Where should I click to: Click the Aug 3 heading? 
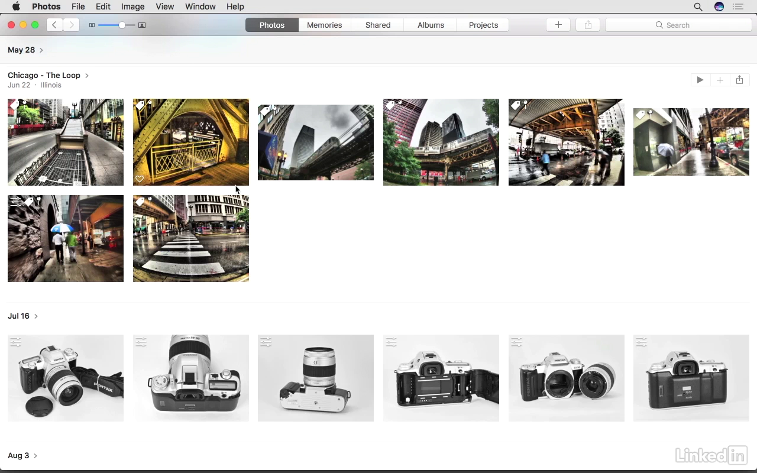pyautogui.click(x=18, y=456)
